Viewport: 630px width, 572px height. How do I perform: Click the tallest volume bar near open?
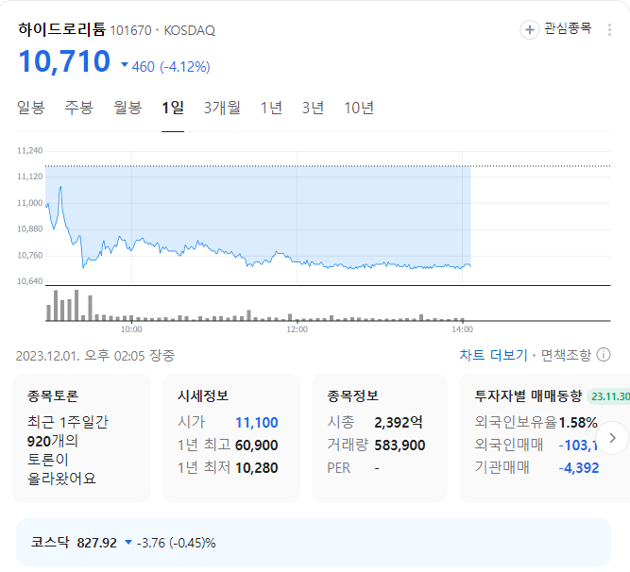77,305
